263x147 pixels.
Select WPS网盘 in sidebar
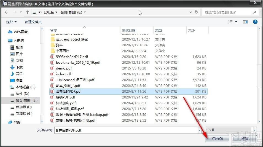[17, 32]
